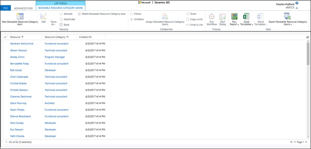311x149 pixels.
Task: Select Bookable Resource Category Assns tab
Action: [60, 8]
